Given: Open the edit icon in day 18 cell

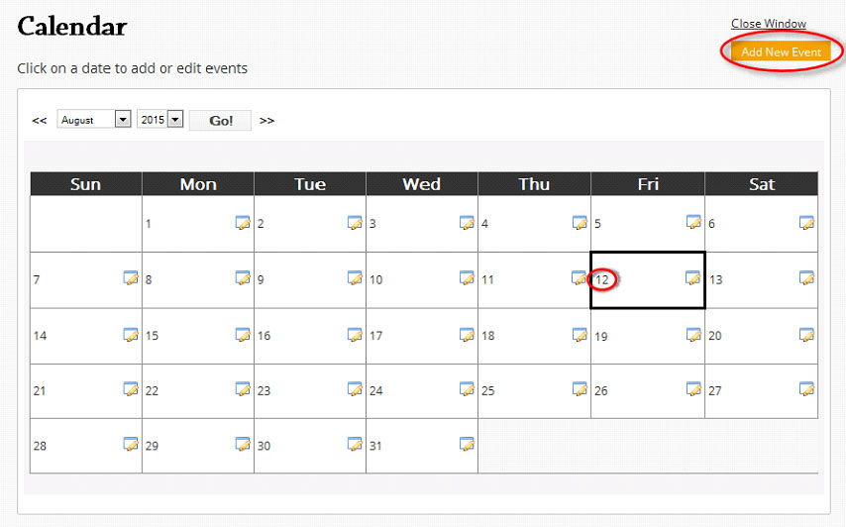Looking at the screenshot, I should pos(580,335).
